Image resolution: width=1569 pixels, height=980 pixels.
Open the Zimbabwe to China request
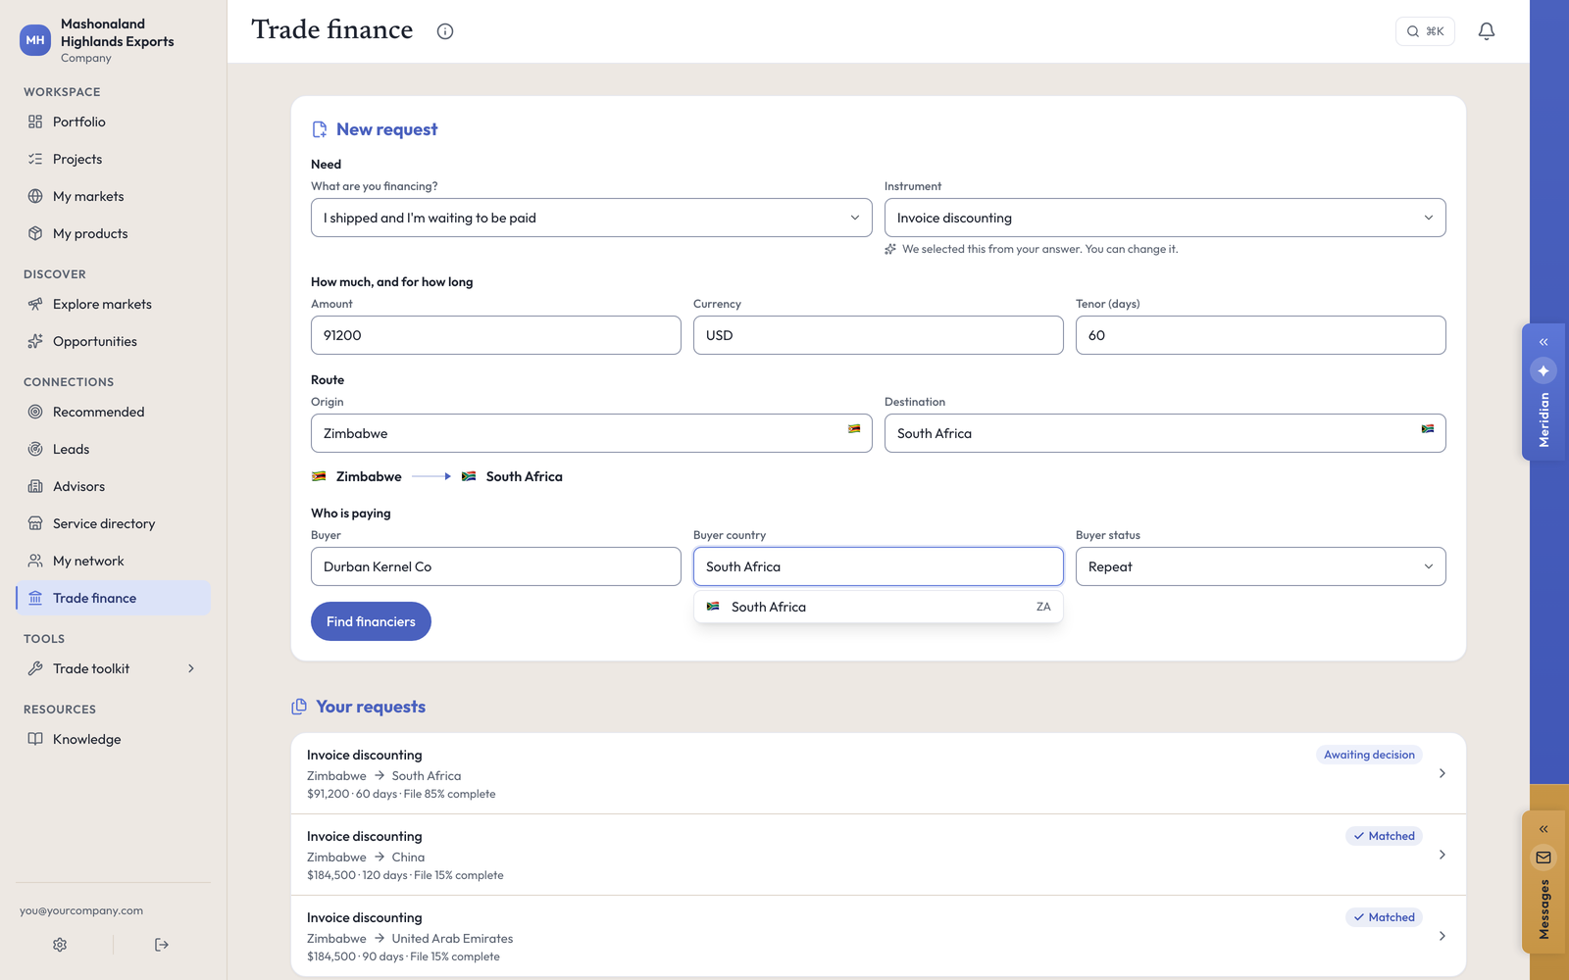879,855
